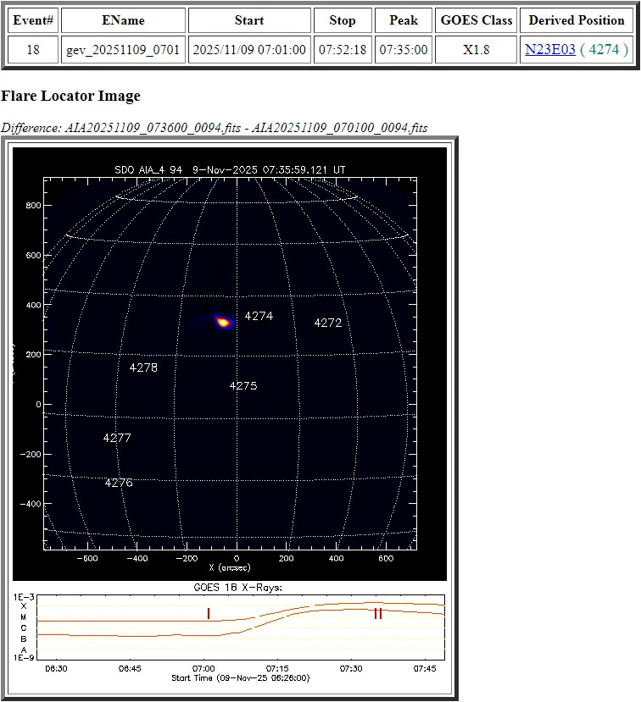Screen dimensions: 641x702
Task: Click active region label 4278
Action: (143, 368)
